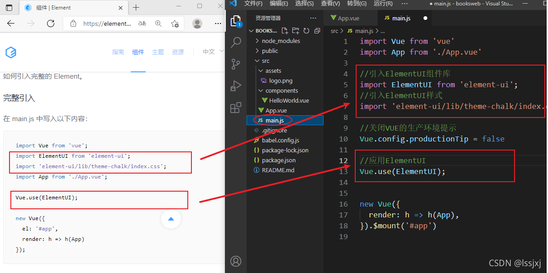The height and width of the screenshot is (273, 548).
Task: Reload the Element page in Edge
Action: coord(51,24)
